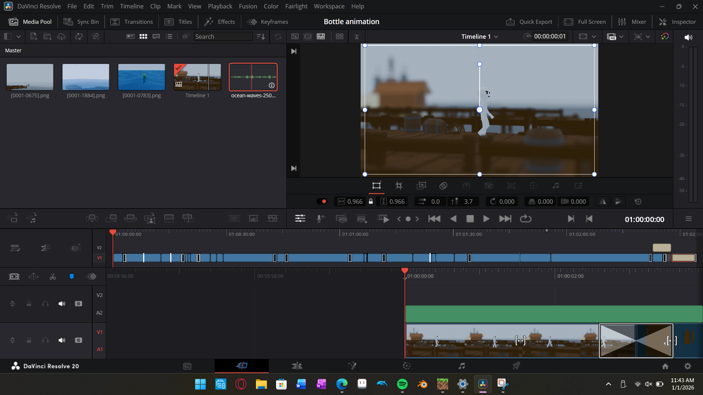Toggle the red keyframe transform switch
This screenshot has width=703, height=395.
point(321,202)
